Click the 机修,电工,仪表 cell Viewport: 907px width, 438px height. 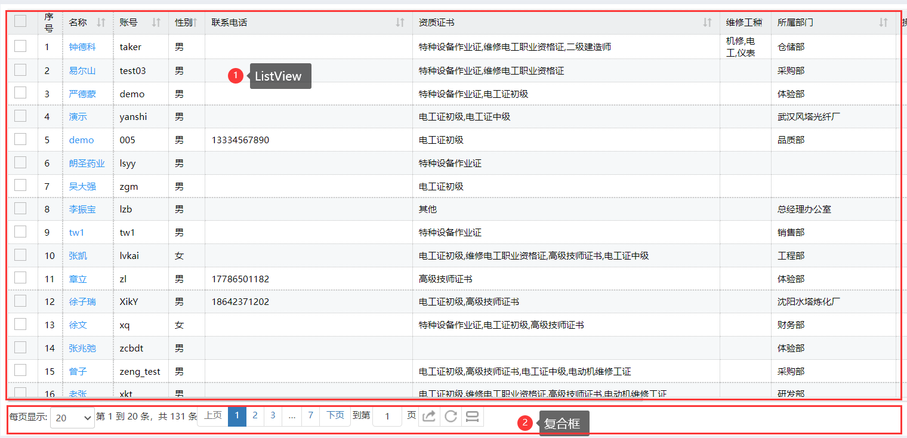(741, 47)
